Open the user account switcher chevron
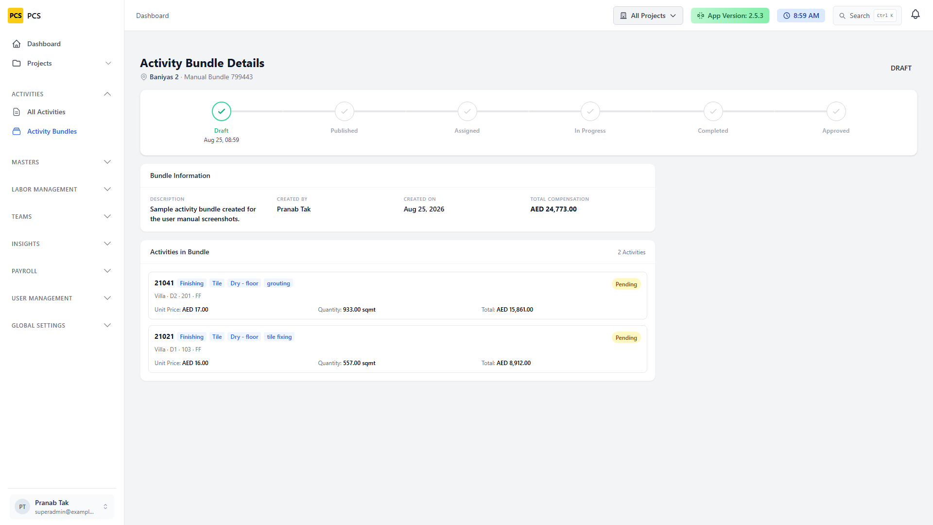The image size is (933, 525). [105, 507]
